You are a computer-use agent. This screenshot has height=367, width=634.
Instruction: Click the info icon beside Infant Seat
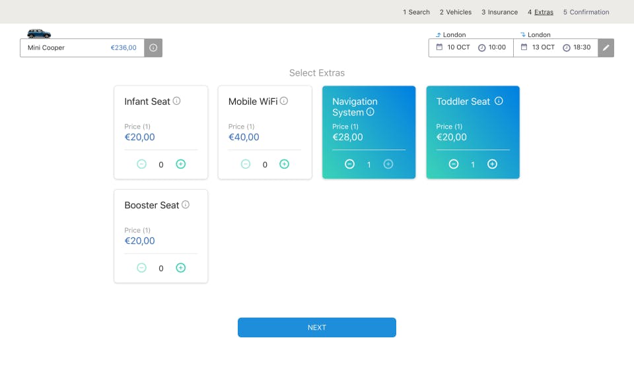(x=176, y=101)
